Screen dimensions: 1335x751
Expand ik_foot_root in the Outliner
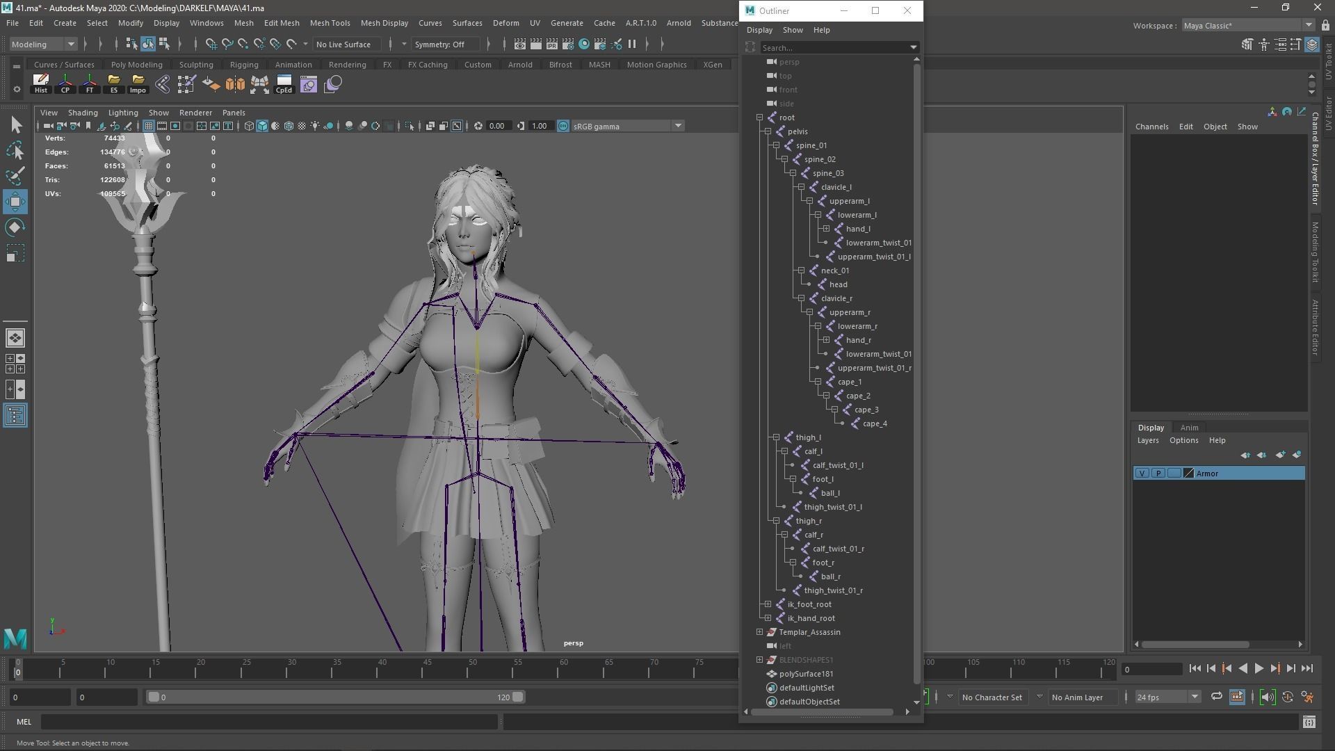point(768,604)
